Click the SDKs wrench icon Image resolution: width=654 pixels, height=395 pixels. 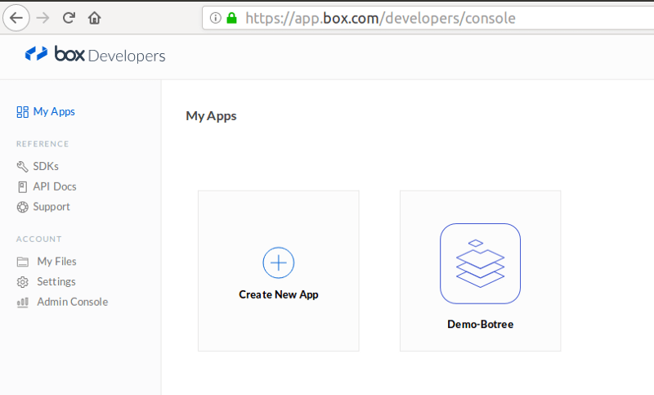[x=22, y=167]
